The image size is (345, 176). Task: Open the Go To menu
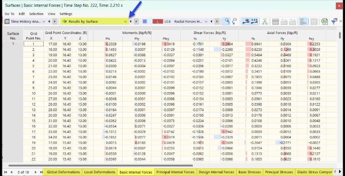tap(10, 14)
